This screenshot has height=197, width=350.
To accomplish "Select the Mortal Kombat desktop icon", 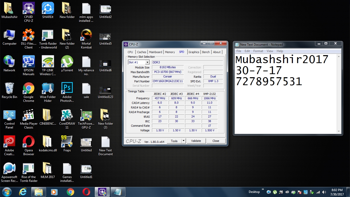I will coord(86,39).
